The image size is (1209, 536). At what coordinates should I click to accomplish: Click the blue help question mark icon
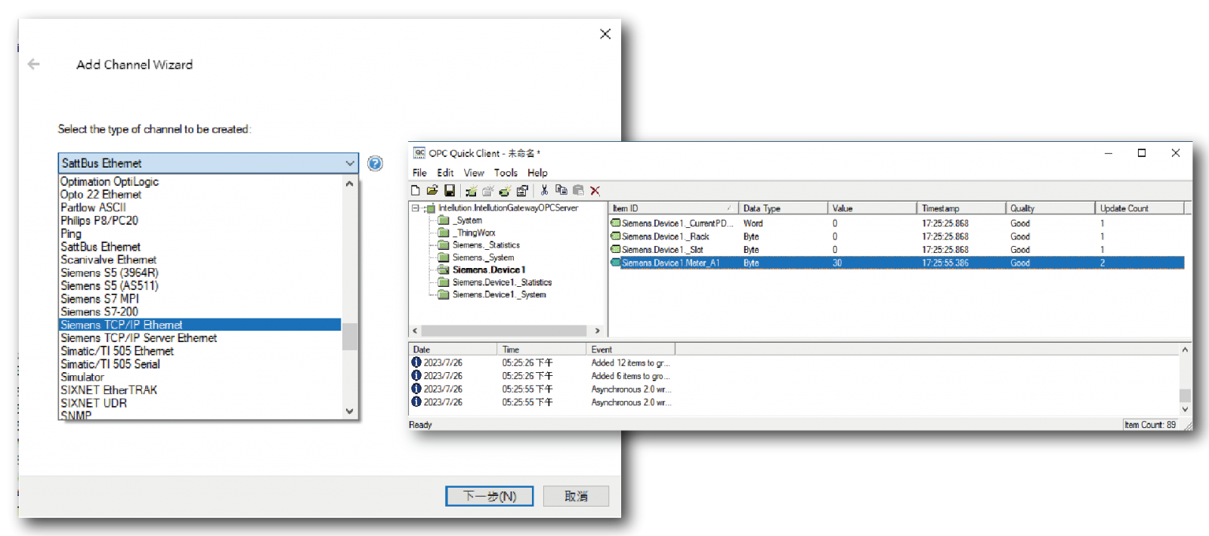tap(375, 164)
